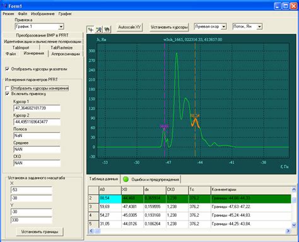Open the График menu
299x242 pixels.
pos(65,14)
